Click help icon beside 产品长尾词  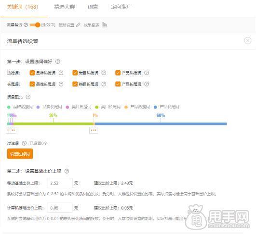147,84
